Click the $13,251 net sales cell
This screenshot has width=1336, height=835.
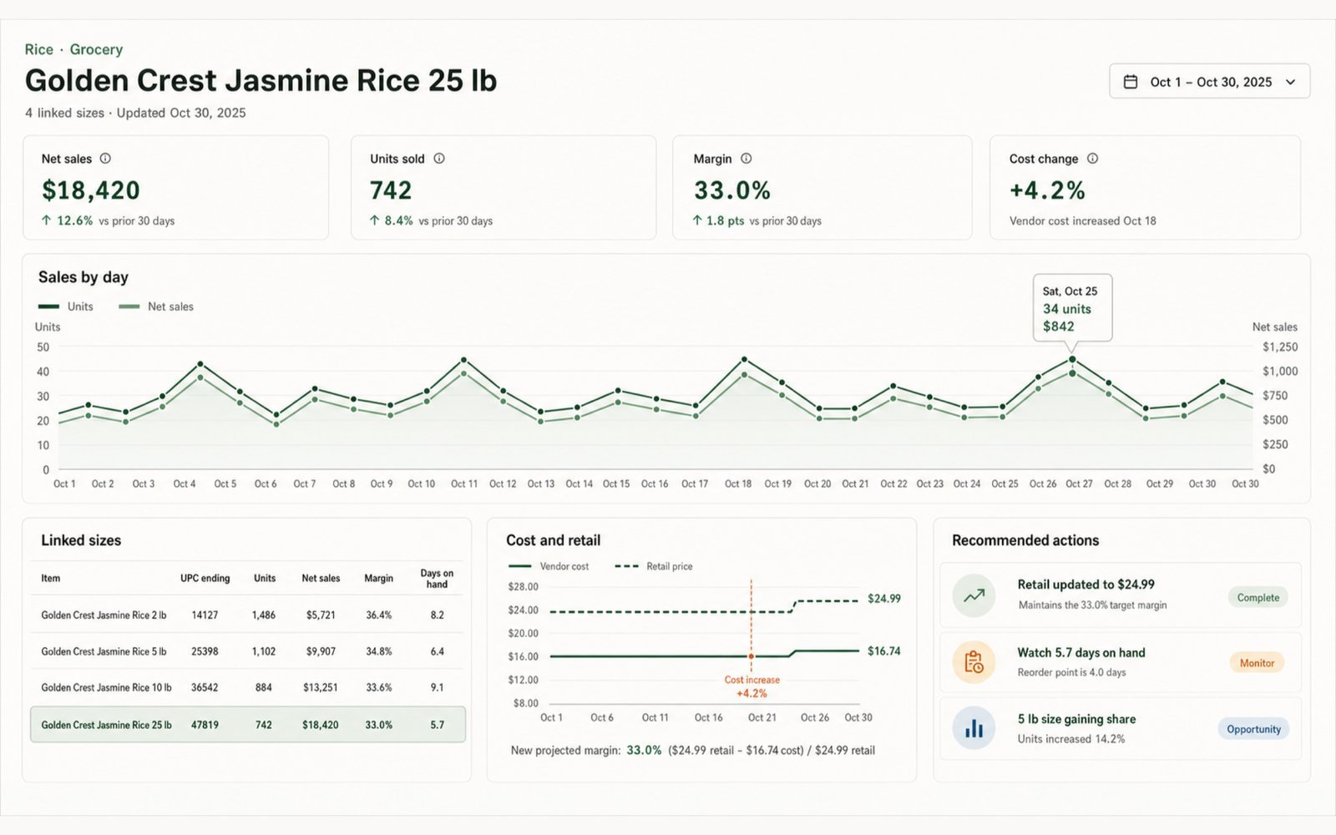click(x=321, y=687)
